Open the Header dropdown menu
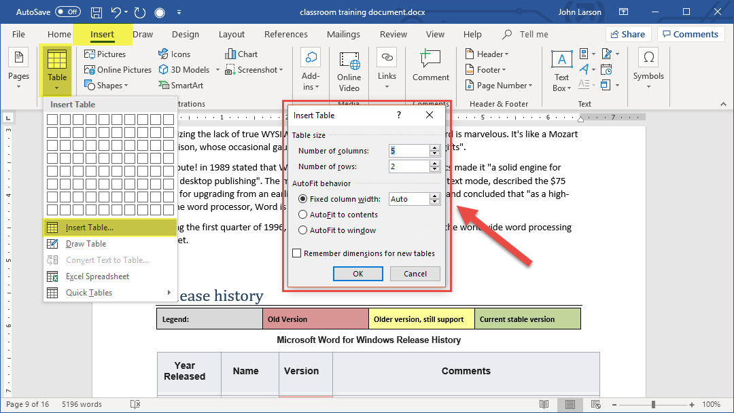Viewport: 734px width, 413px height. (x=488, y=54)
